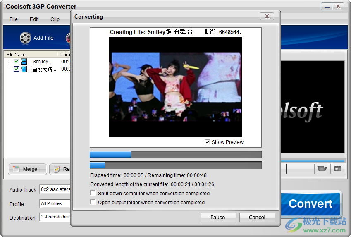Screen dimensions: 351x237
Task: Click the snapshot camera icon
Action: (338, 168)
